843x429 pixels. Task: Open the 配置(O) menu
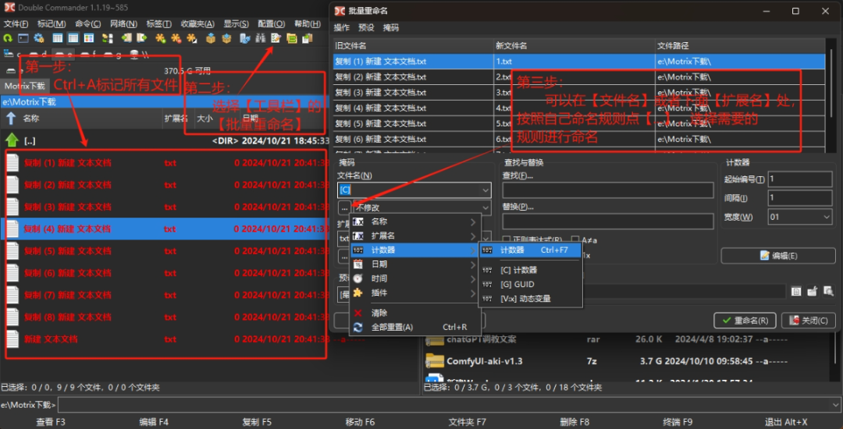(x=271, y=23)
